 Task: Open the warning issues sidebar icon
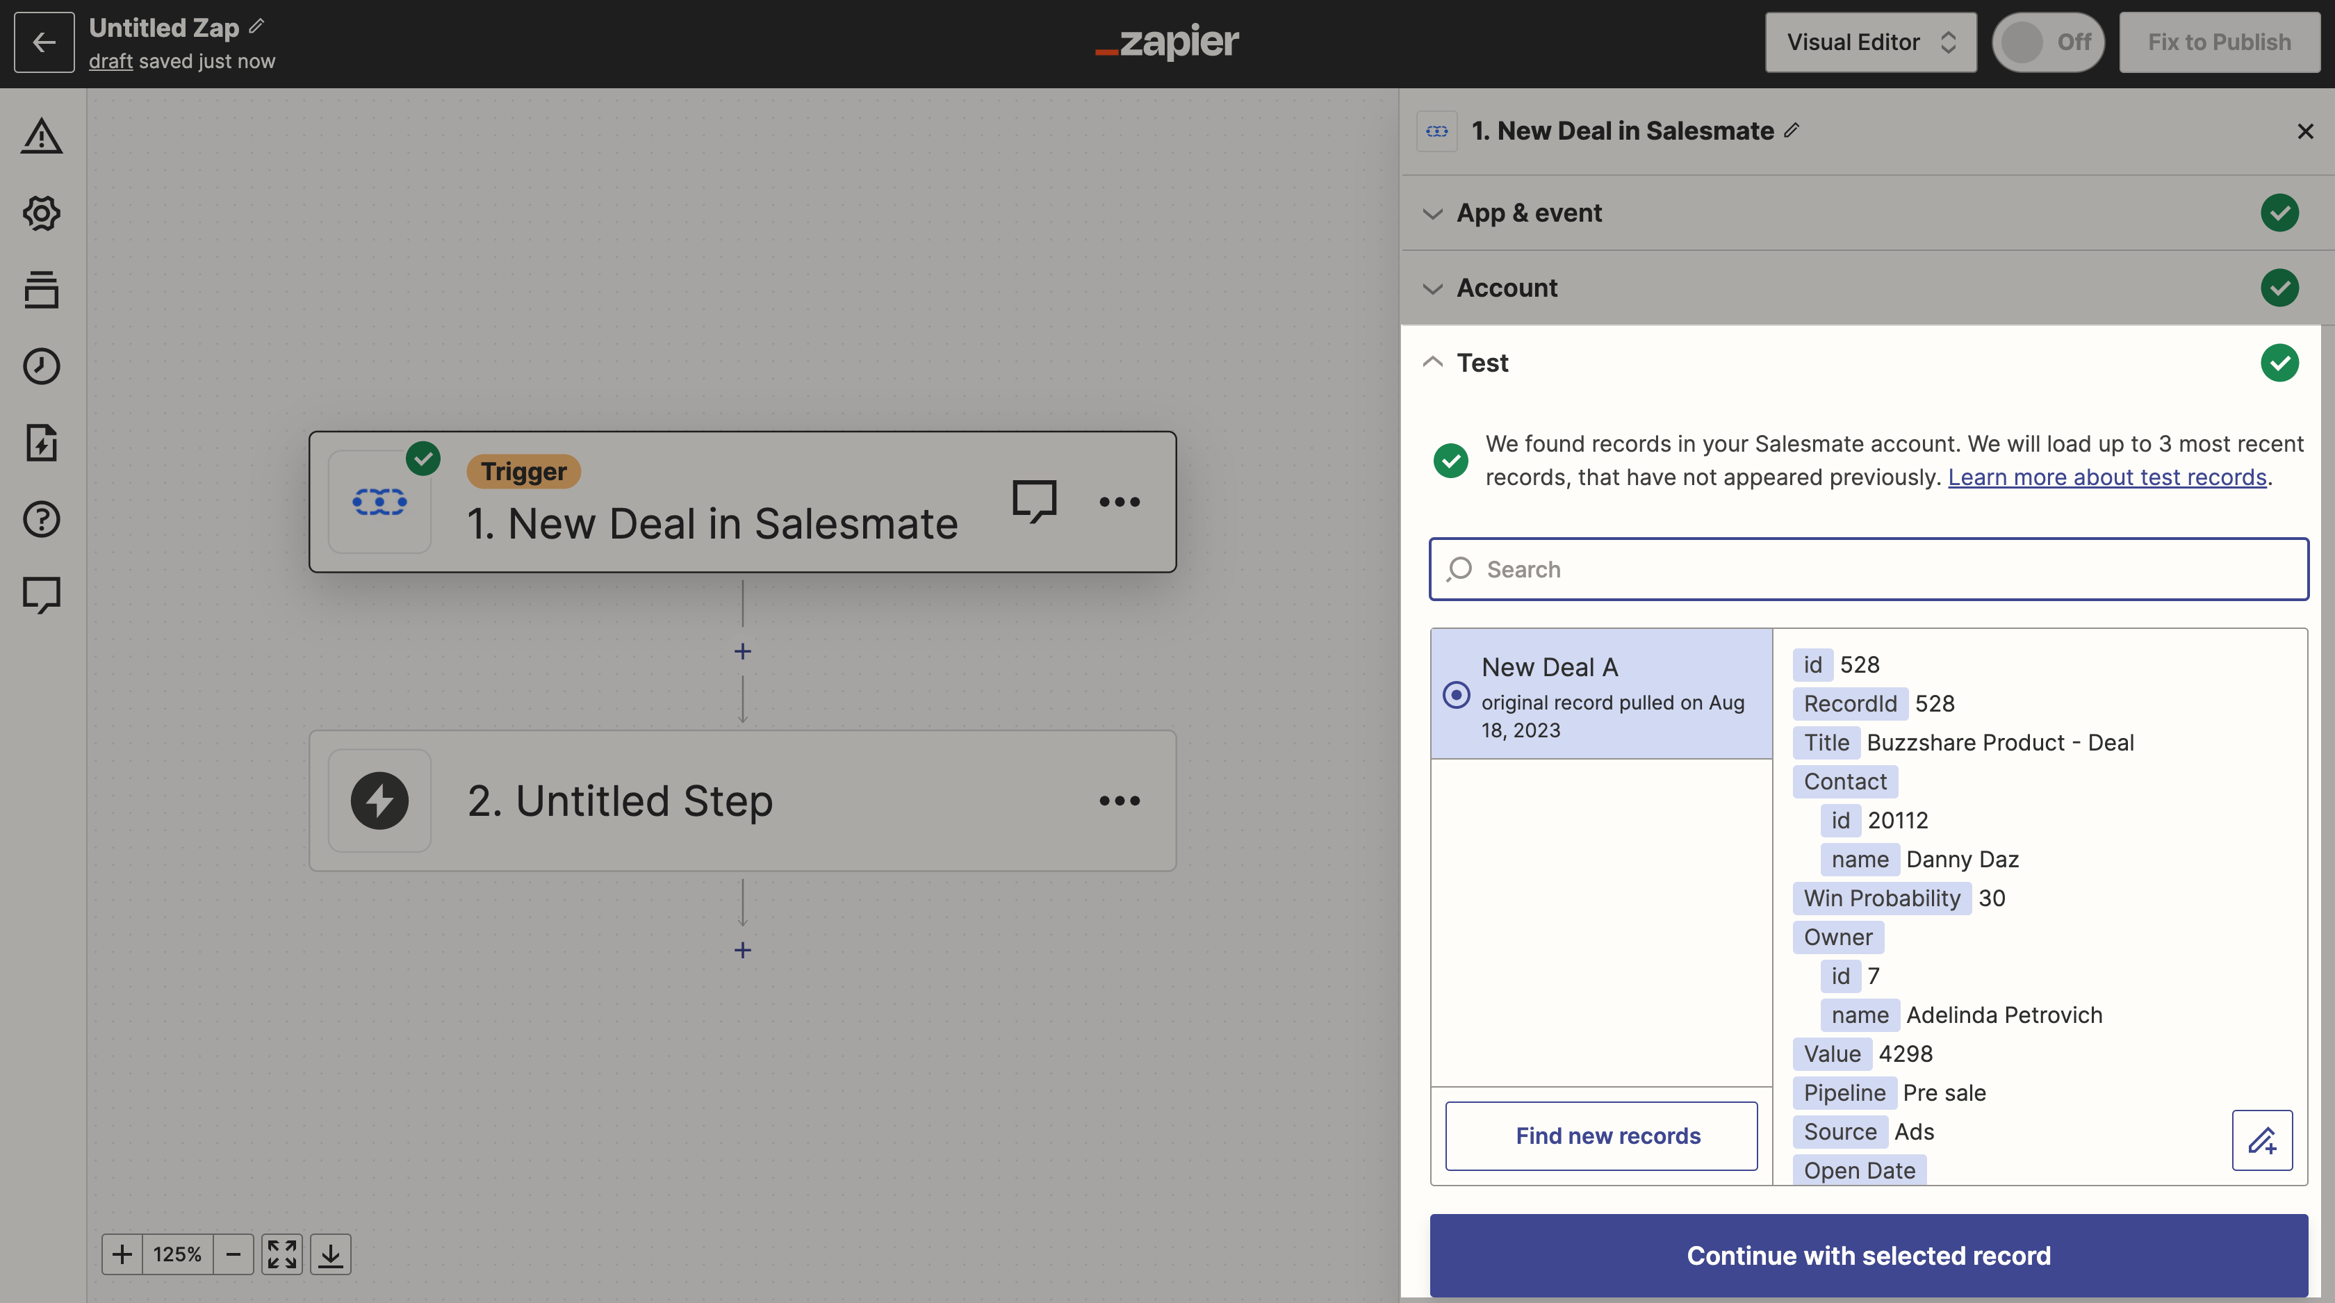[42, 137]
